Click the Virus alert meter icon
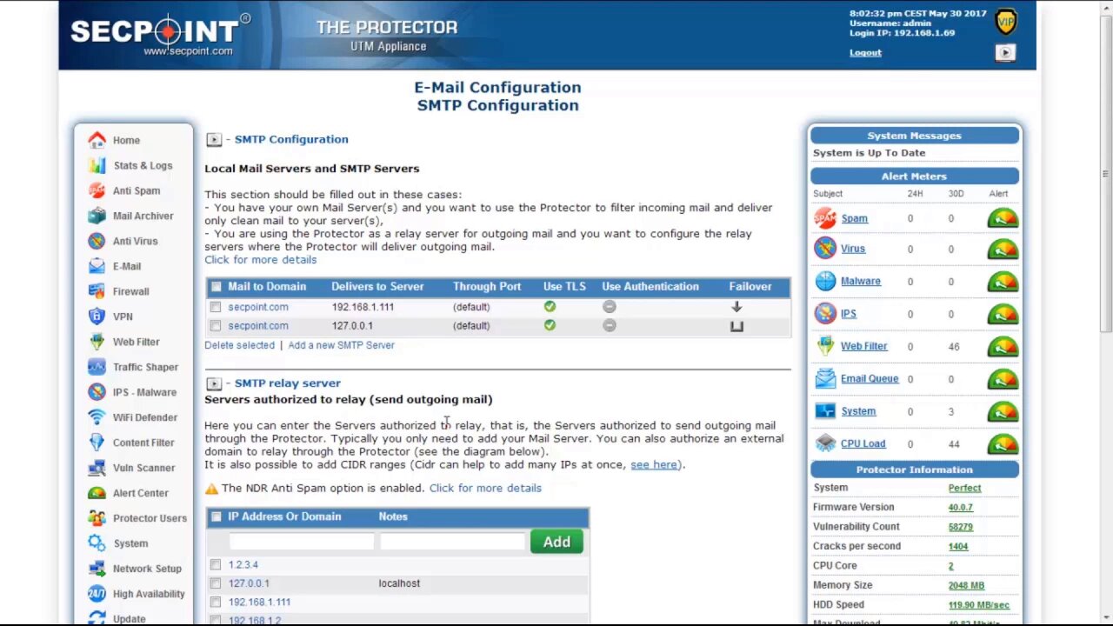1113x626 pixels. pyautogui.click(x=825, y=249)
